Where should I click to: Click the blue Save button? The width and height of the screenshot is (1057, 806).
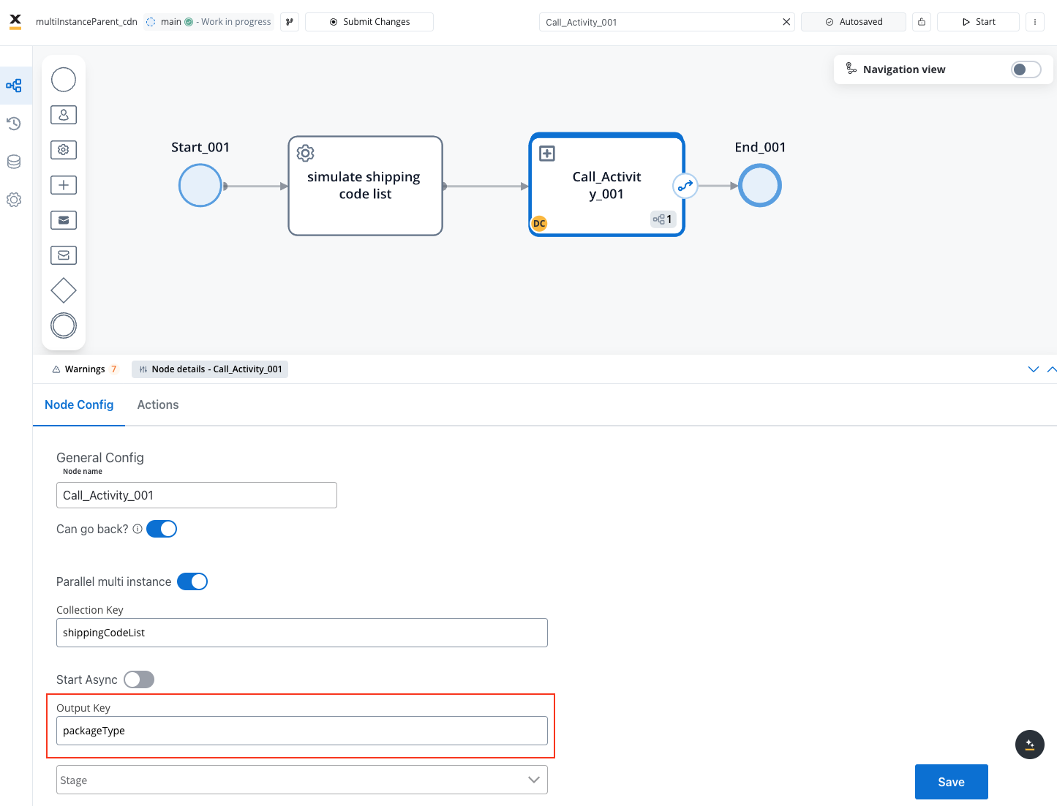[952, 782]
